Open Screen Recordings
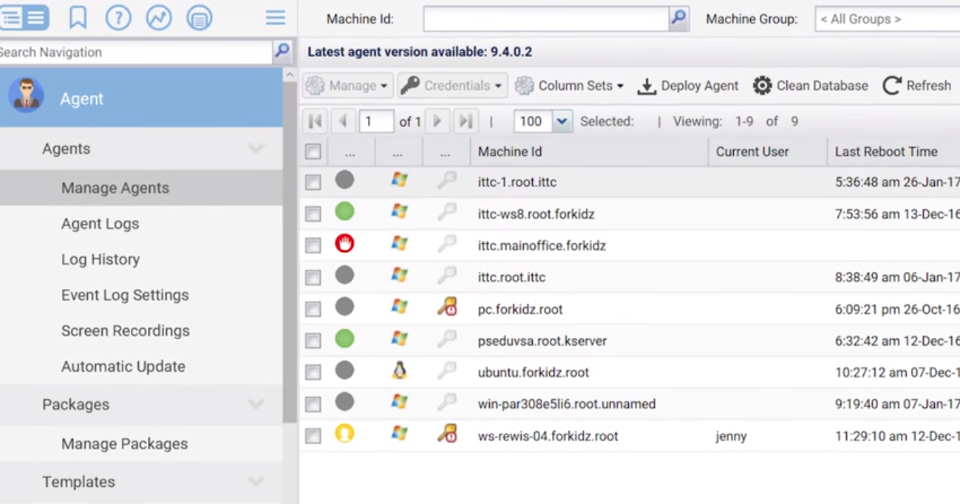 pyautogui.click(x=126, y=330)
